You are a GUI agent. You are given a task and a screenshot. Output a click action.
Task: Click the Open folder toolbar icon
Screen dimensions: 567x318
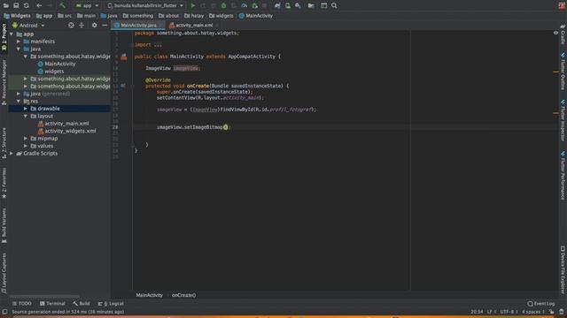(6, 5)
